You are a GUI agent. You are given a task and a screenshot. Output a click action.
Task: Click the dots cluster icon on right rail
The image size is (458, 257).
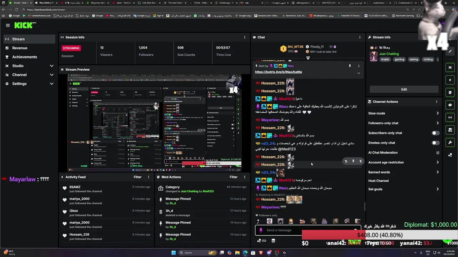[x=450, y=155]
